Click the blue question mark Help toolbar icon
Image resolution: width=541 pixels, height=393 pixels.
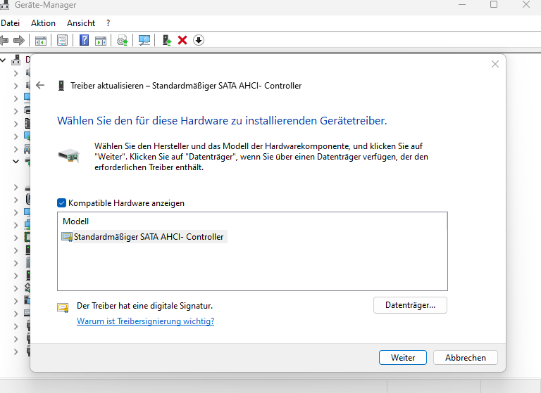[84, 40]
